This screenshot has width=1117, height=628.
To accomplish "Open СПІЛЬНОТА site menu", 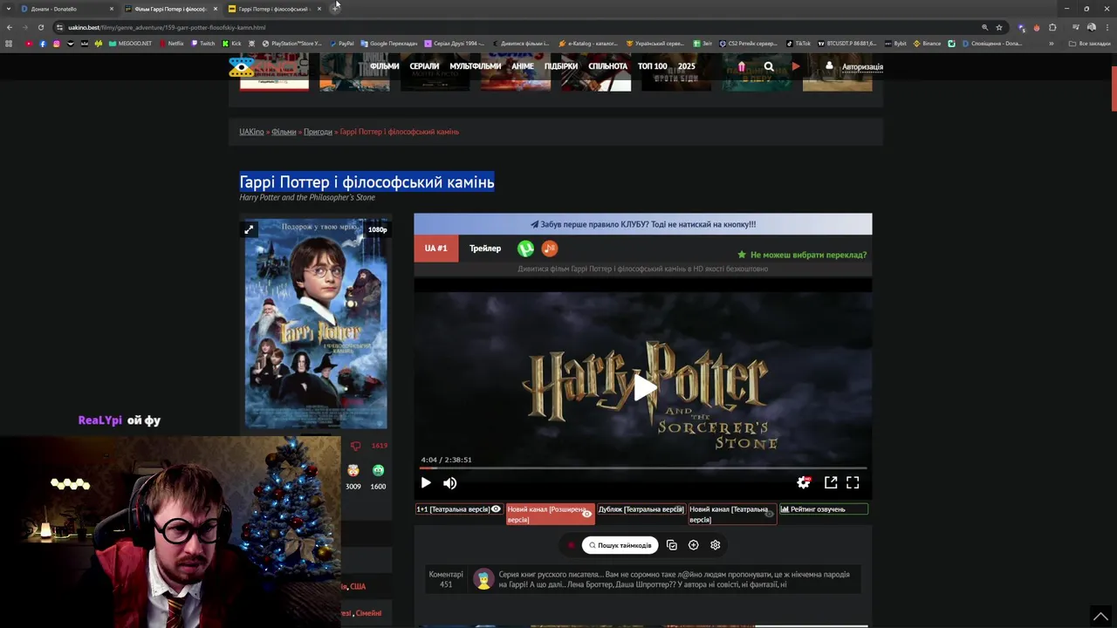I will pyautogui.click(x=608, y=66).
